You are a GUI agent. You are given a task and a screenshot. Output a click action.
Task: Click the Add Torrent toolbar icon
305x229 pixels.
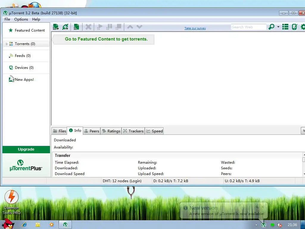tap(56, 27)
